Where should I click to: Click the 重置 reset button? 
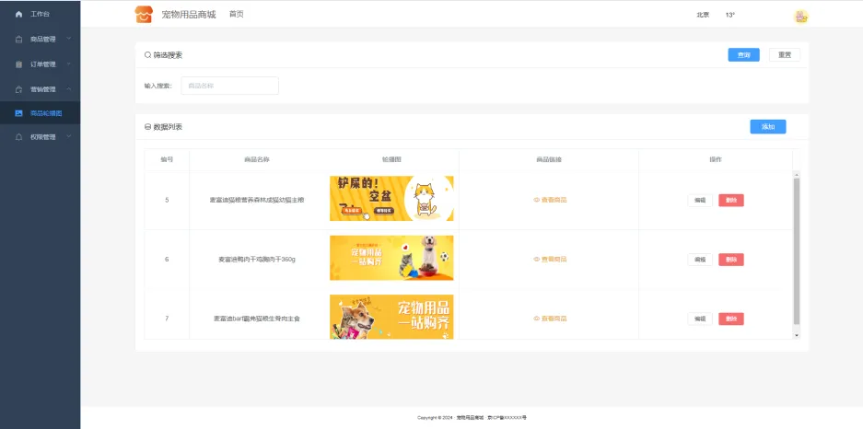784,55
